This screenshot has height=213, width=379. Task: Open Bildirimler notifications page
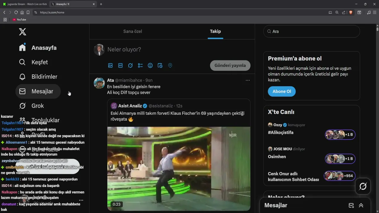[38, 77]
